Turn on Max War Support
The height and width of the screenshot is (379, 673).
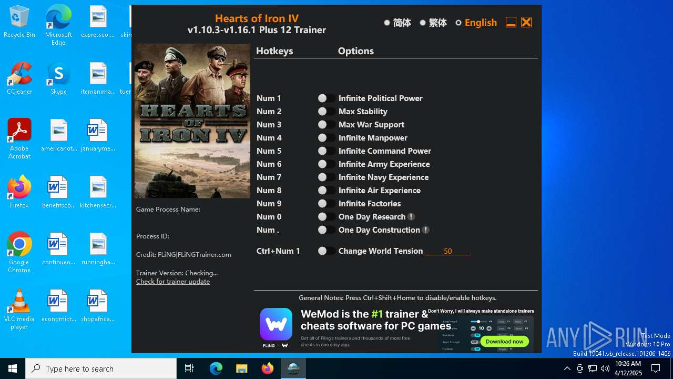(327, 125)
